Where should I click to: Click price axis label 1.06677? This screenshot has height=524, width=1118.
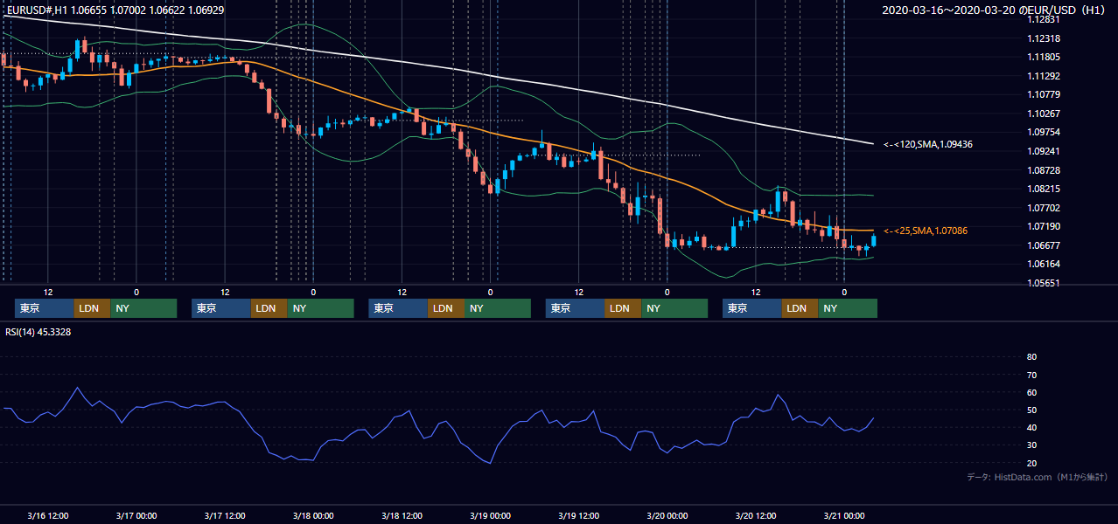[1044, 245]
